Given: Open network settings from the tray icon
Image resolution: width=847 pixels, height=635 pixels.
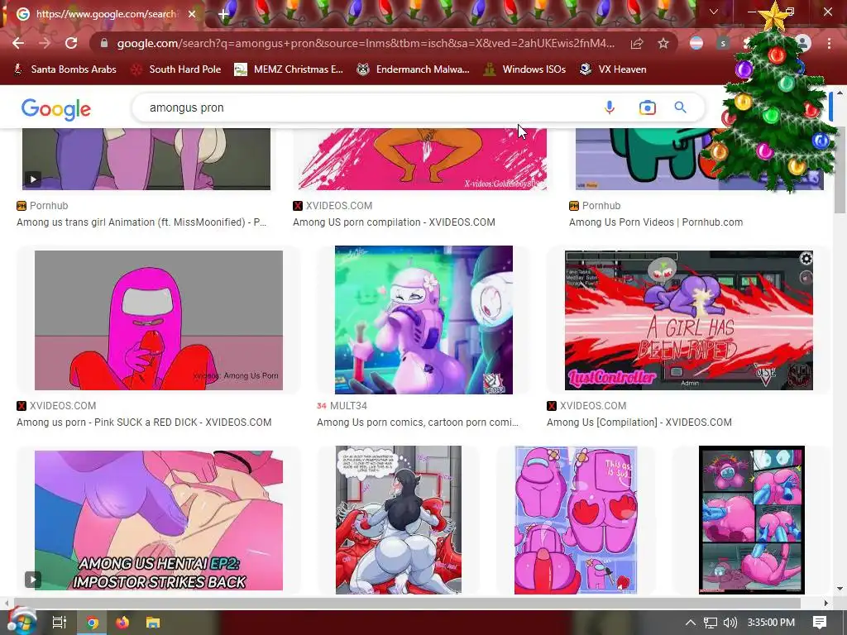Looking at the screenshot, I should point(711,623).
